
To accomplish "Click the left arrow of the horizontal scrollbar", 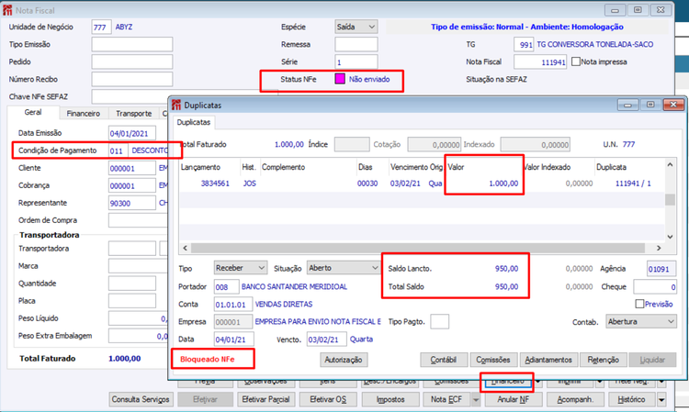I will (x=183, y=248).
